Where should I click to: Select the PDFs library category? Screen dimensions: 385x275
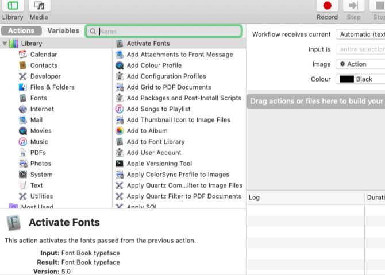38,153
